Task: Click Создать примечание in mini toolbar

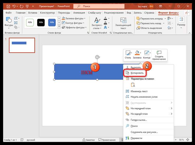Action: (x=159, y=55)
